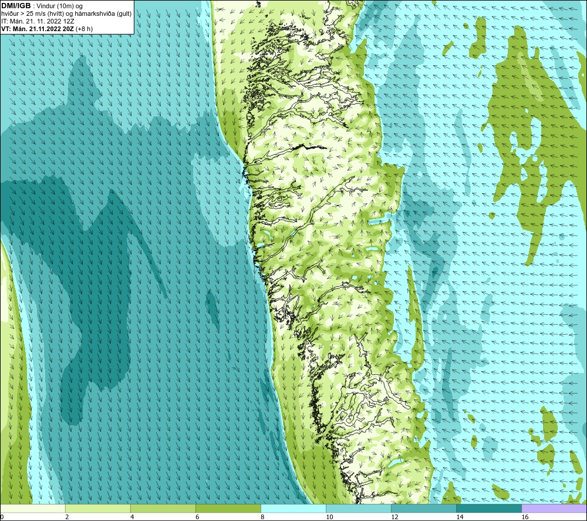Click the medium teal 12–14 m/s legend swatch
The image size is (587, 521).
pos(423,508)
